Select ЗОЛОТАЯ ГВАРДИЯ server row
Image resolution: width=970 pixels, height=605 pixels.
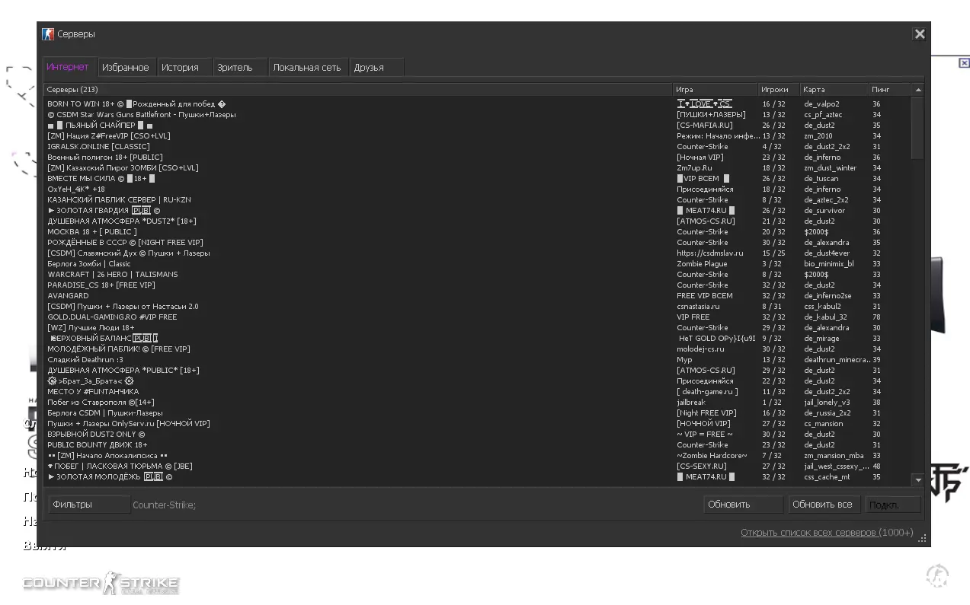click(x=478, y=211)
